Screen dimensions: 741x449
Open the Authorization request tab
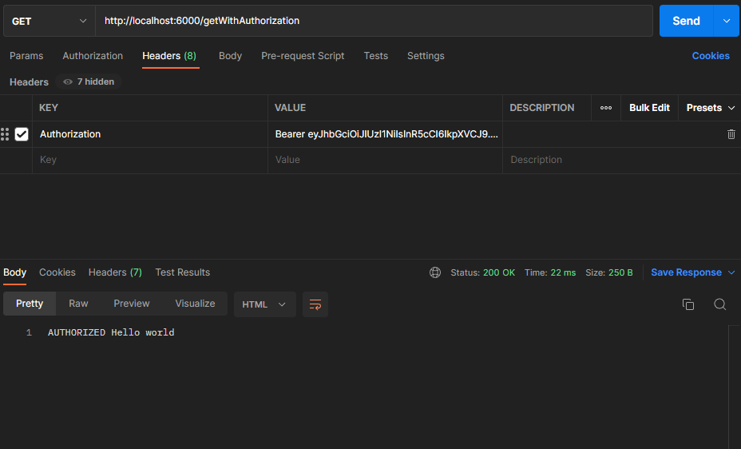pyautogui.click(x=93, y=56)
